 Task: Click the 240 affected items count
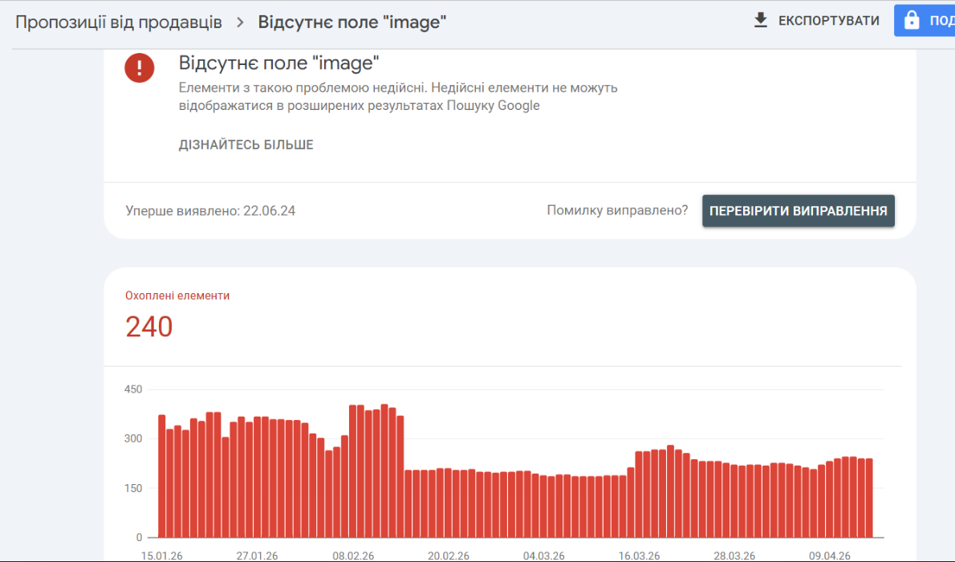149,327
